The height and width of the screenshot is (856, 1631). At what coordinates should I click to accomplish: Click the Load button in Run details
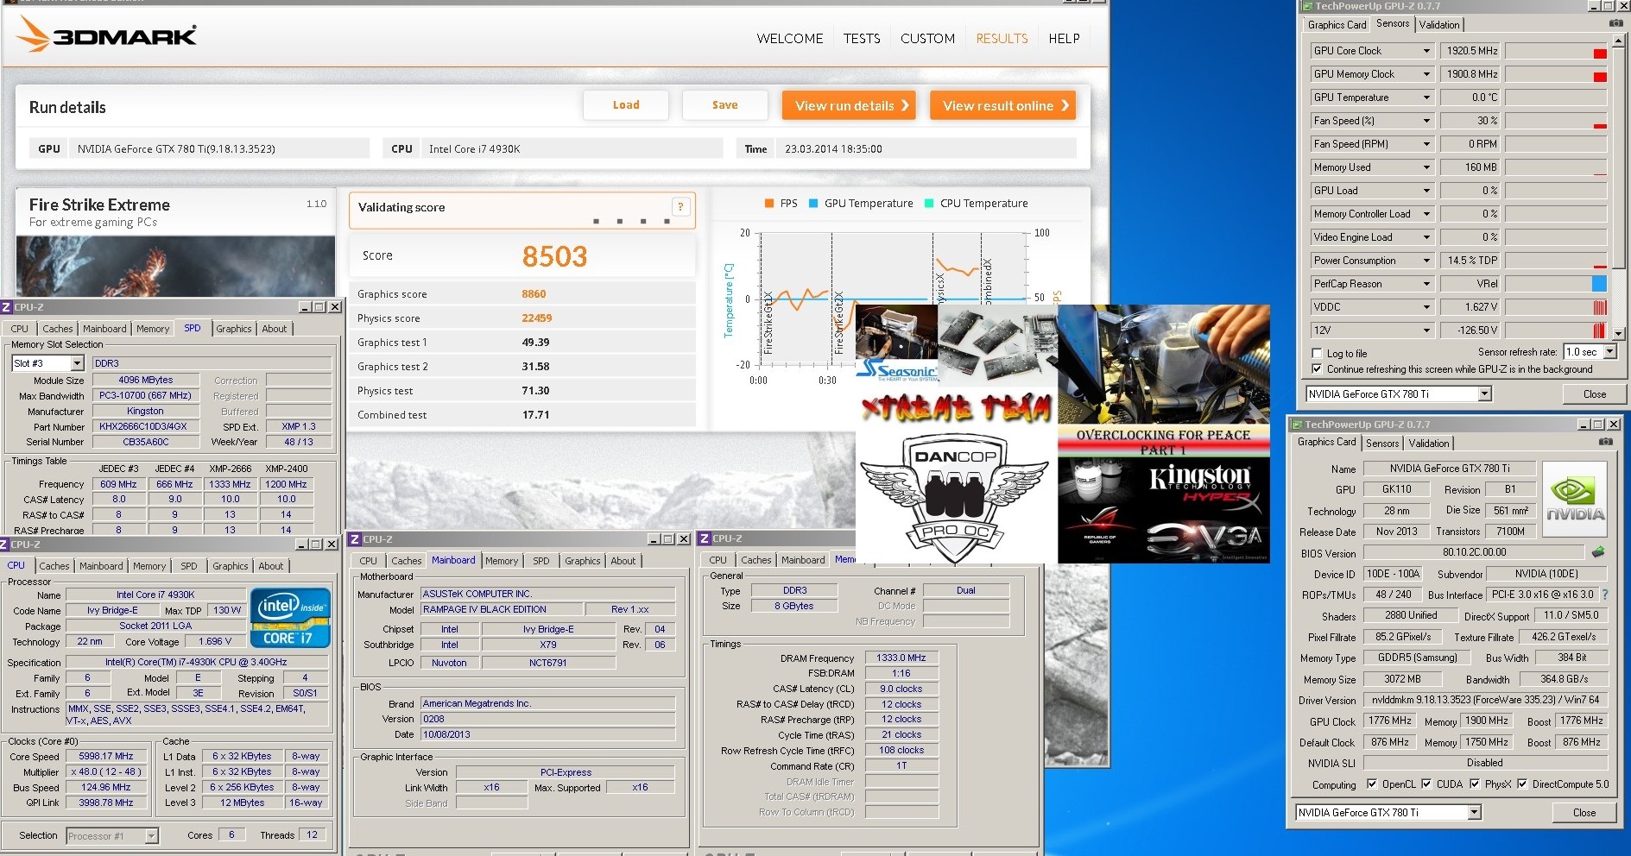click(626, 105)
